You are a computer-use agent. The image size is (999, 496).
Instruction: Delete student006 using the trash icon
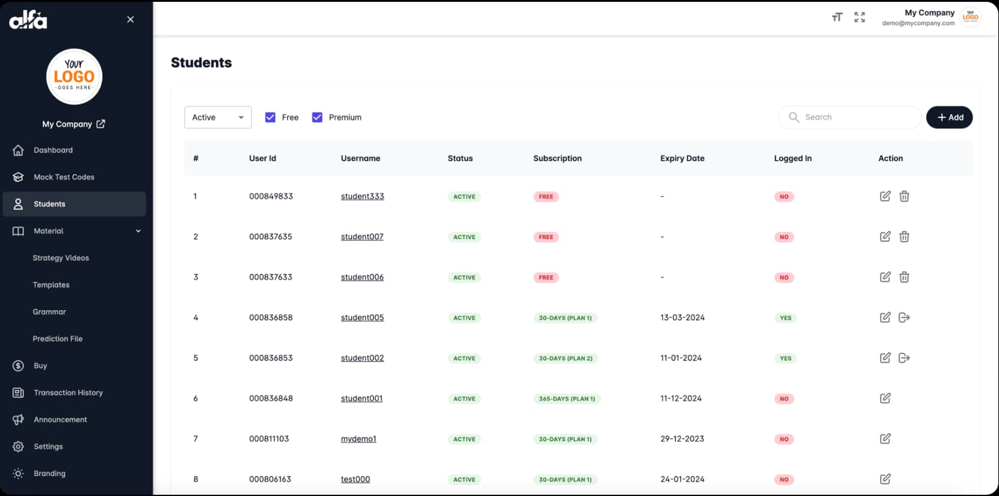click(904, 277)
